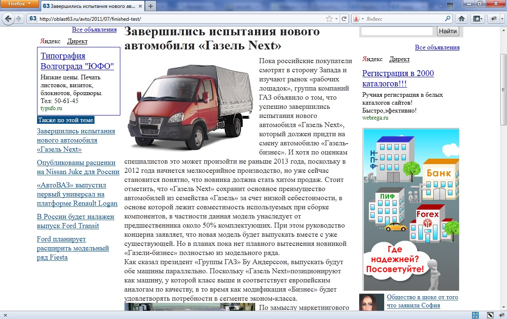Click the site search input next to Найти
This screenshot has width=507, height=319.
click(397, 31)
